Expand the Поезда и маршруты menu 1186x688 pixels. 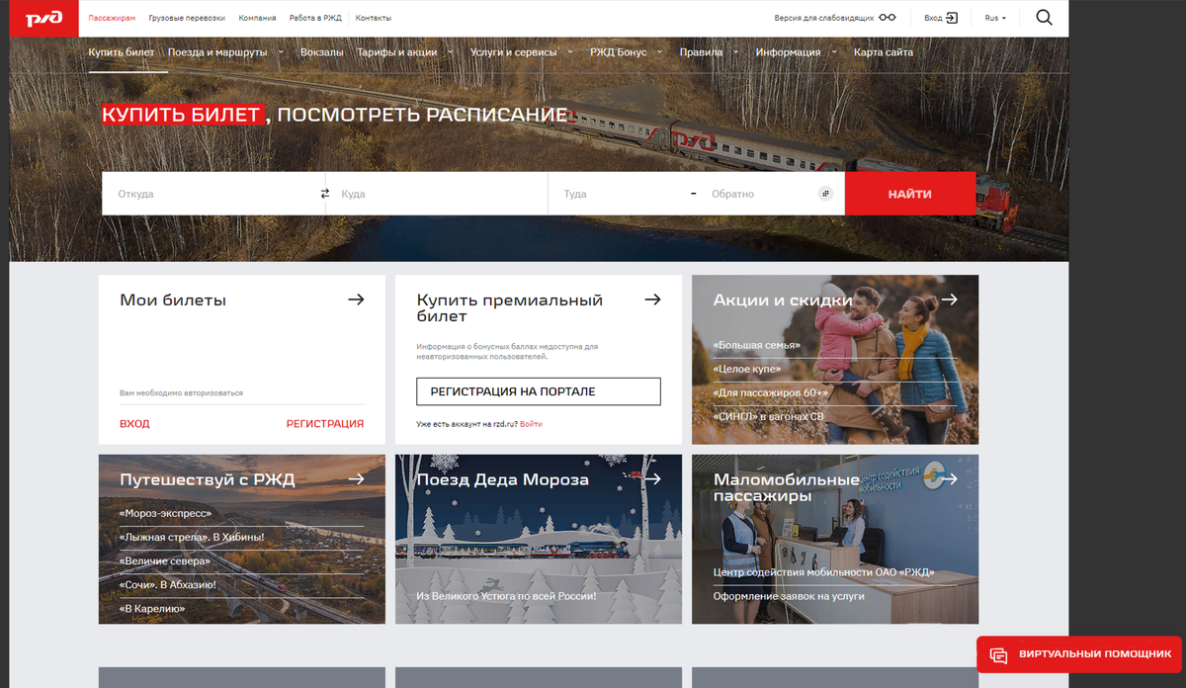(x=281, y=52)
